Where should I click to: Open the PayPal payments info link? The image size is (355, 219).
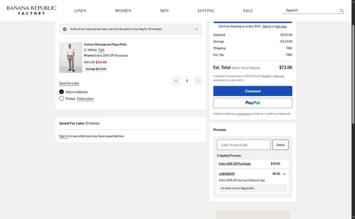pyautogui.click(x=266, y=76)
